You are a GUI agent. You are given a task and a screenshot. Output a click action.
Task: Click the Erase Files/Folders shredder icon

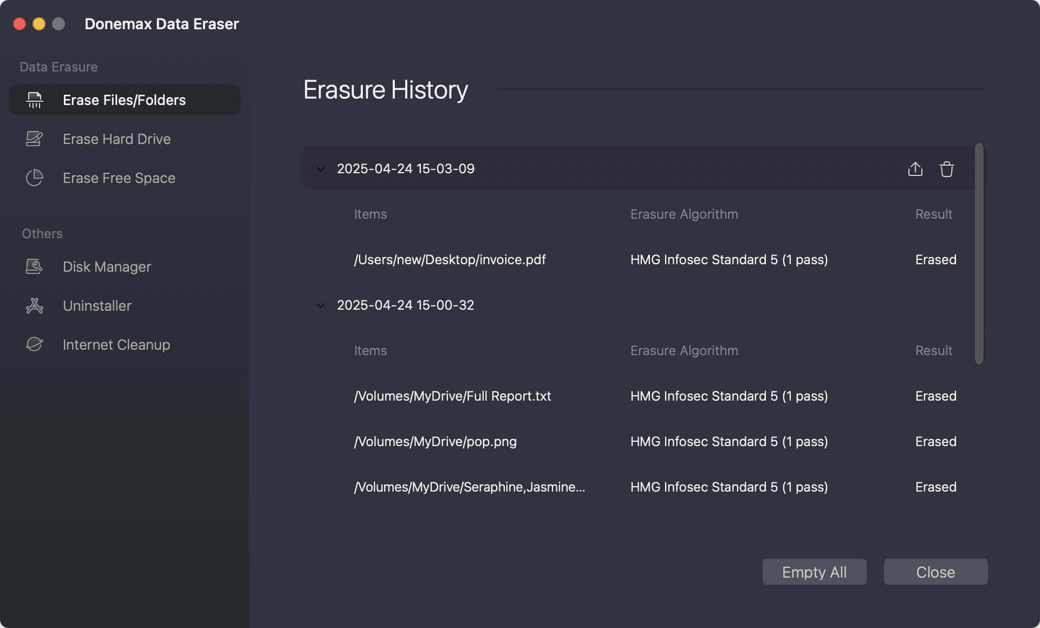tap(35, 100)
